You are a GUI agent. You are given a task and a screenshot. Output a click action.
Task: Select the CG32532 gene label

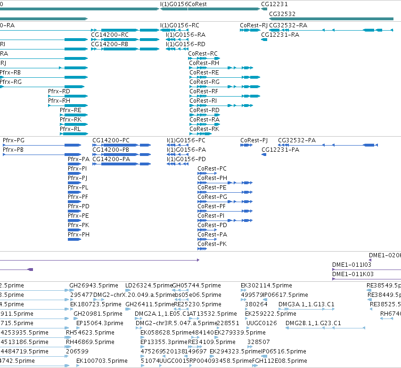tap(282, 14)
